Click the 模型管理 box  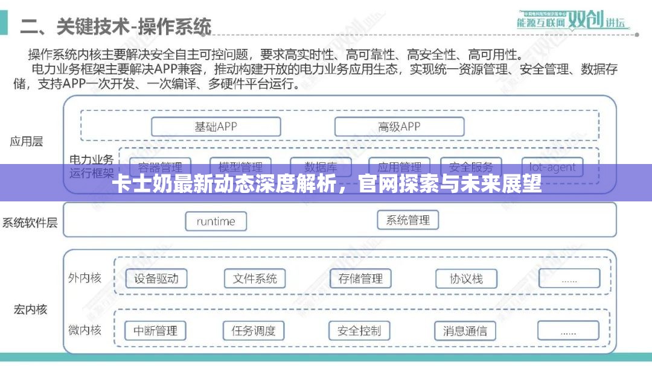click(x=240, y=168)
